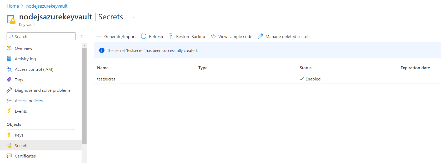Screen dimensions: 441x163
Task: Click the View sample code brackets icon
Action: [213, 36]
